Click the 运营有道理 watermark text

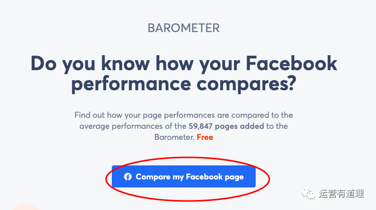[x=343, y=193]
